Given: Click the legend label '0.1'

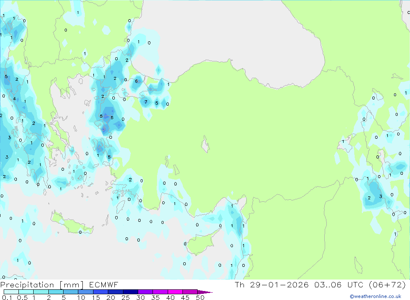Looking at the screenshot, I should click(7, 298).
